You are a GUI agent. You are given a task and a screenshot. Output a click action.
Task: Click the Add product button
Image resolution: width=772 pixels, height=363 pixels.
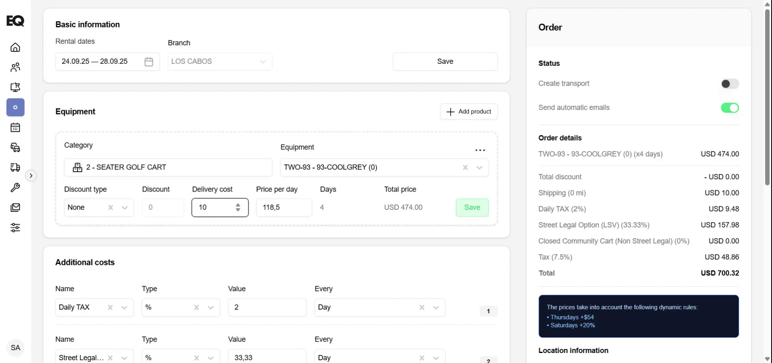[x=469, y=112]
